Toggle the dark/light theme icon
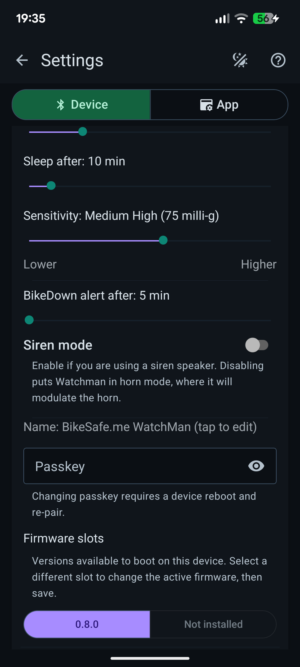The image size is (300, 667). (240, 60)
